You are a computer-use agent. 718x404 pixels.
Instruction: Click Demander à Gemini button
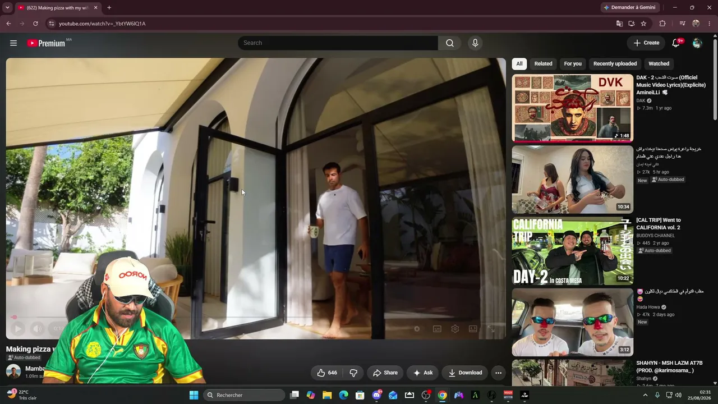click(629, 7)
